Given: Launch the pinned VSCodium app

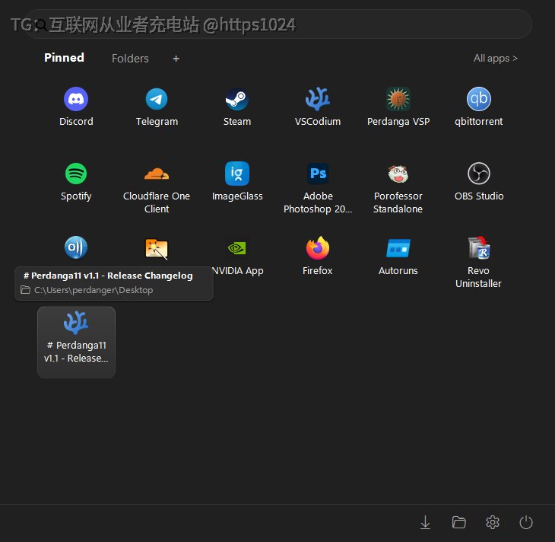Looking at the screenshot, I should (318, 107).
